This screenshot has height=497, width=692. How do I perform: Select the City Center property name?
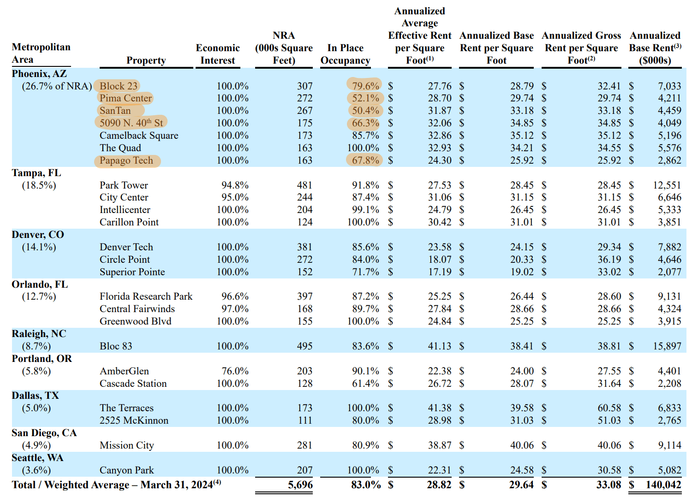tap(124, 197)
